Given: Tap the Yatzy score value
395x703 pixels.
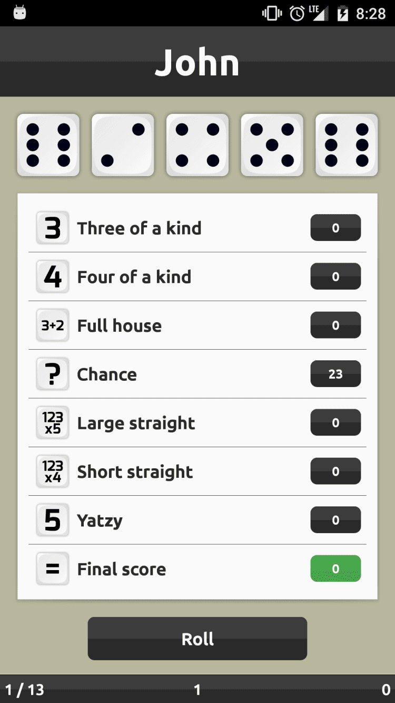Looking at the screenshot, I should pyautogui.click(x=335, y=521).
